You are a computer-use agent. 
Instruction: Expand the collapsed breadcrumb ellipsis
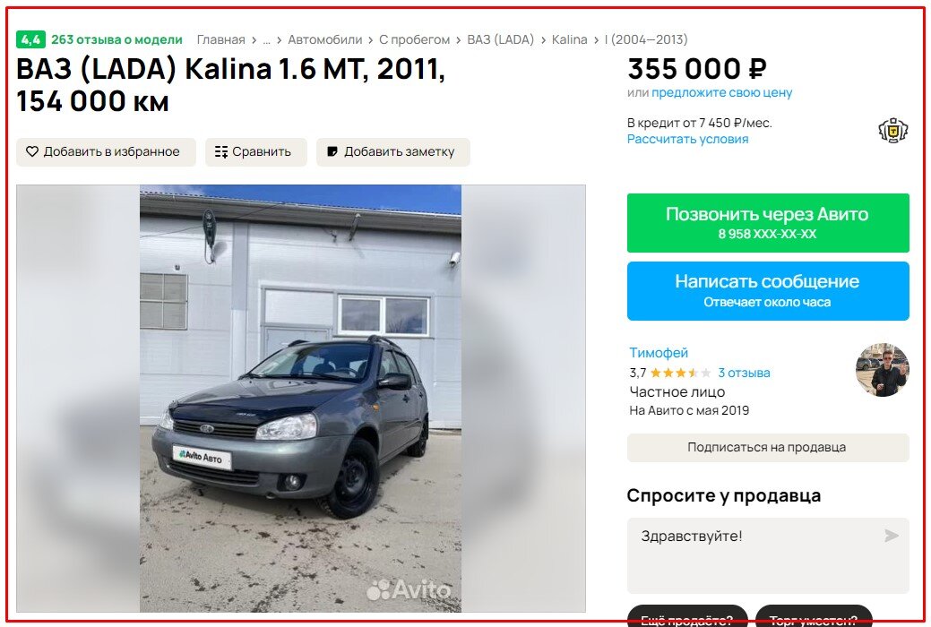click(267, 39)
